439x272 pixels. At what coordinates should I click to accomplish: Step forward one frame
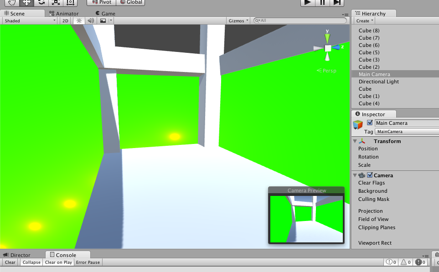tap(337, 3)
